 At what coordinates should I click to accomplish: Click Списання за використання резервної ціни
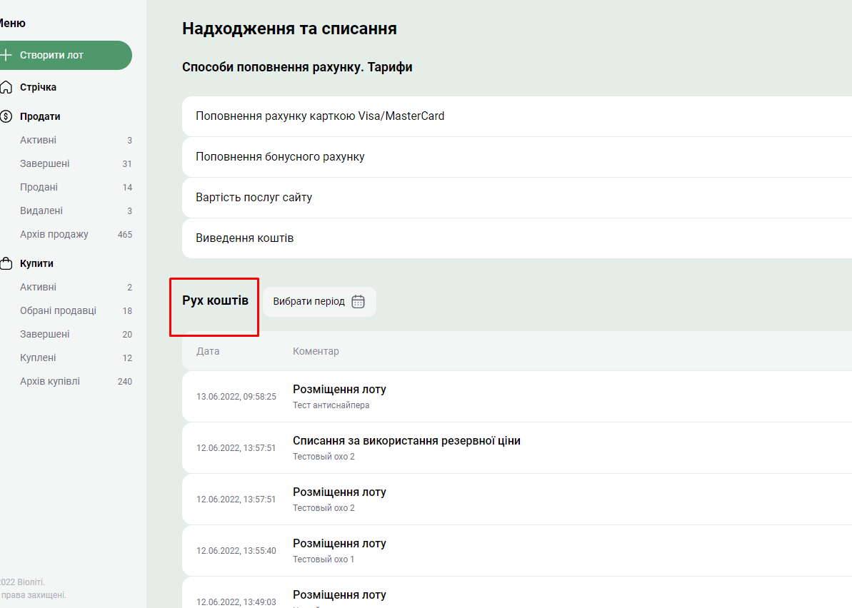[406, 441]
